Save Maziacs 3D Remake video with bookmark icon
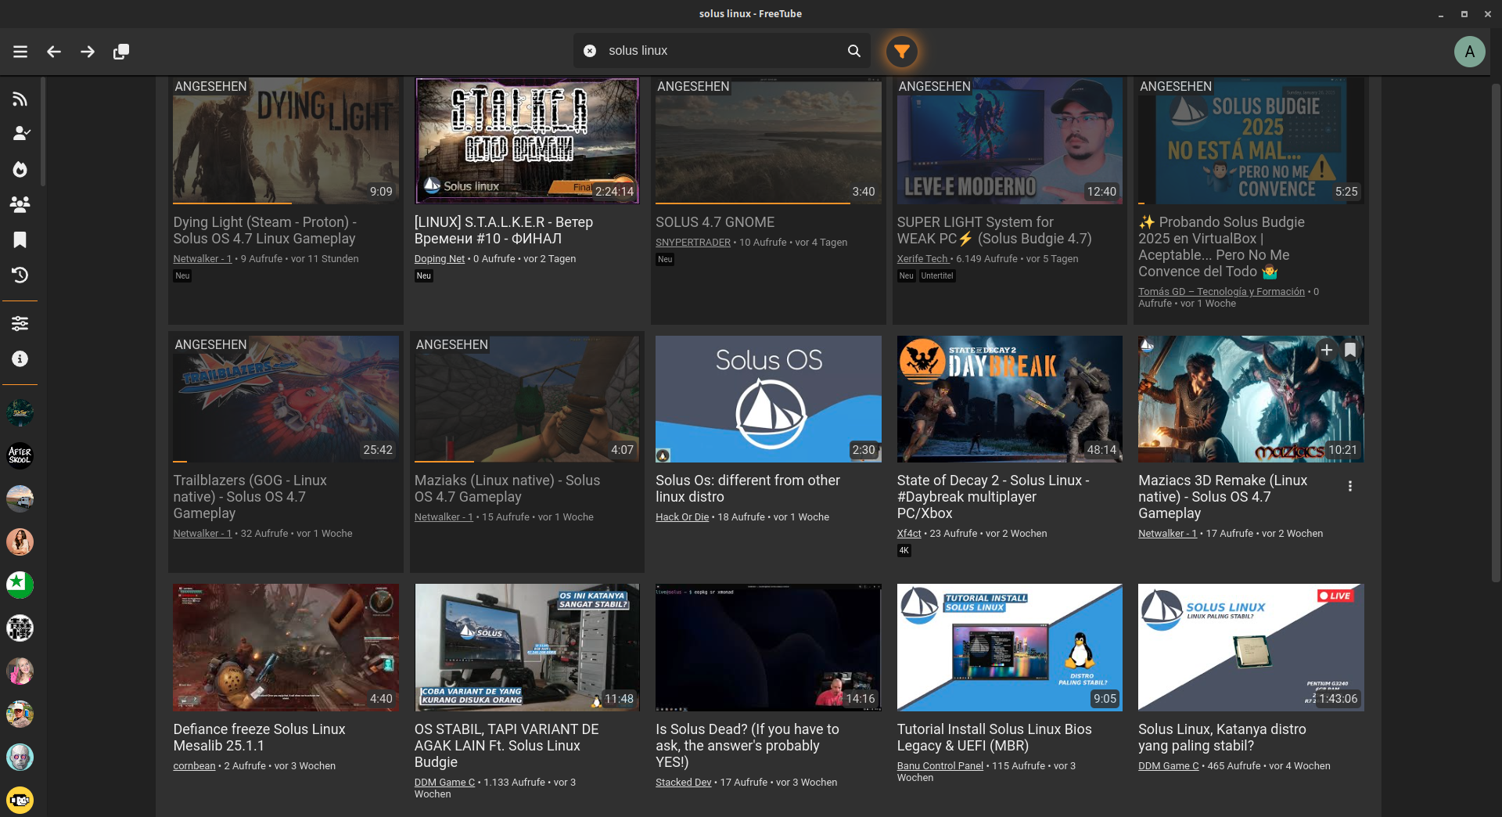This screenshot has height=817, width=1502. tap(1350, 350)
